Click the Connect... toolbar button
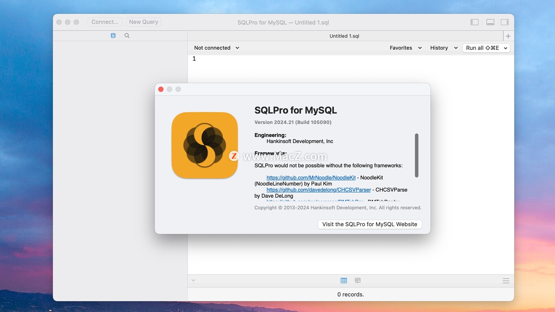Viewport: 555px width, 312px height. (x=105, y=22)
